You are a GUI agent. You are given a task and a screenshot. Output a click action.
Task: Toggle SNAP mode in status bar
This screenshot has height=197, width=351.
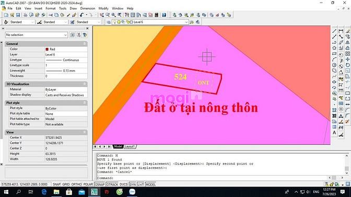pyautogui.click(x=56, y=184)
